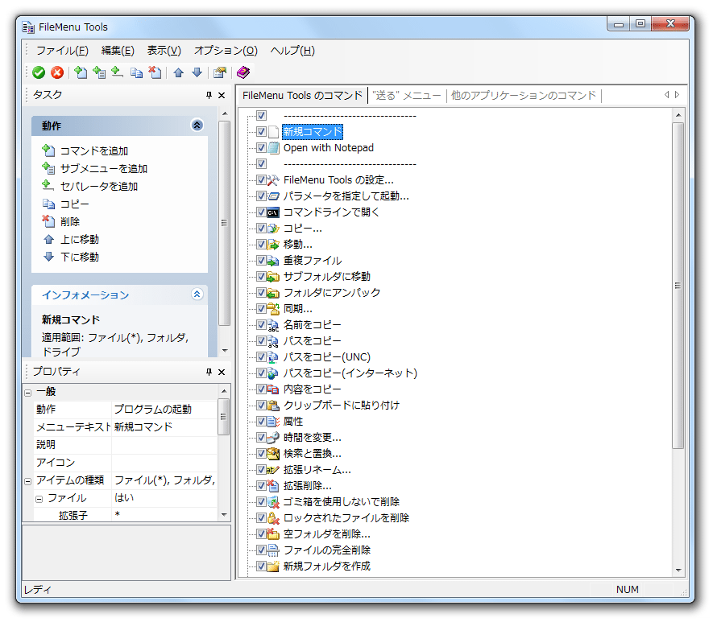This screenshot has height=622, width=713.
Task: Uncheck the 新規フォルダを作成 checkbox
Action: (x=261, y=566)
